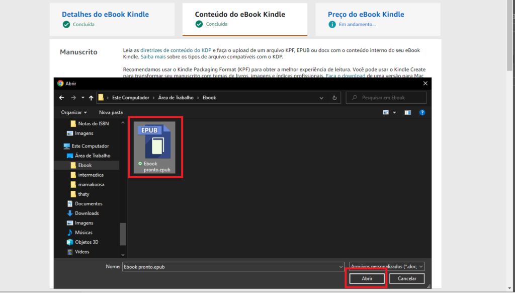The image size is (515, 293).
Task: Switch to Detalhes do eBook Kindle tab
Action: point(105,15)
